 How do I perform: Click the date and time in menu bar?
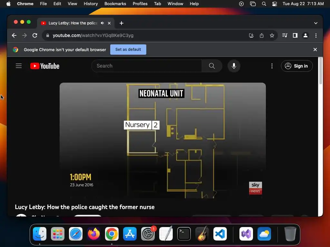(x=303, y=4)
